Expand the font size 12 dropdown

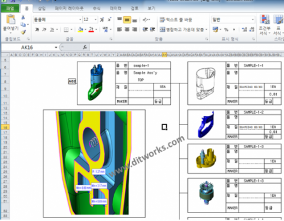pos(95,19)
